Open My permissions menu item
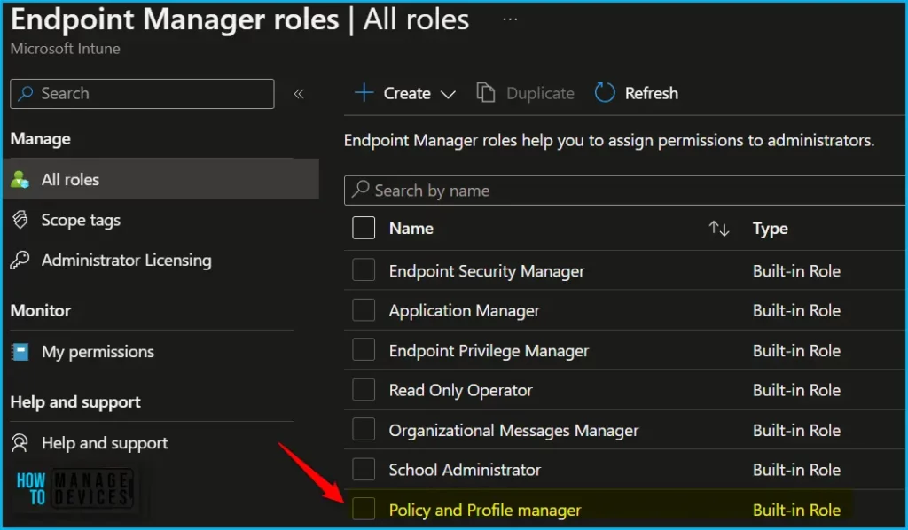The image size is (908, 530). [98, 352]
